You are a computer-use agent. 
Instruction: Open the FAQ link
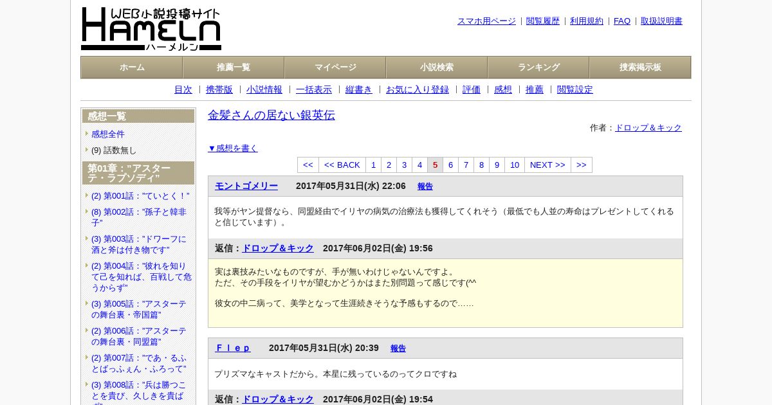622,21
